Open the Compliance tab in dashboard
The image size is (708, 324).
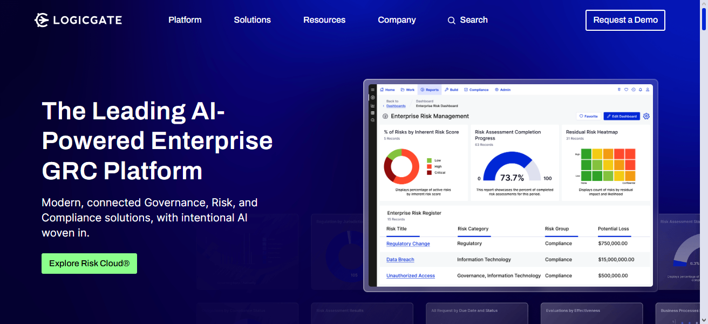click(475, 90)
